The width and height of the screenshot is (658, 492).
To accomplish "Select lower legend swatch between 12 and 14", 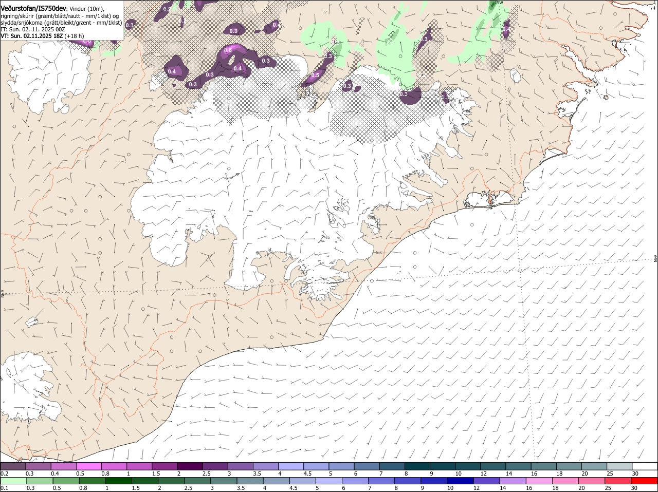I will tap(486, 481).
